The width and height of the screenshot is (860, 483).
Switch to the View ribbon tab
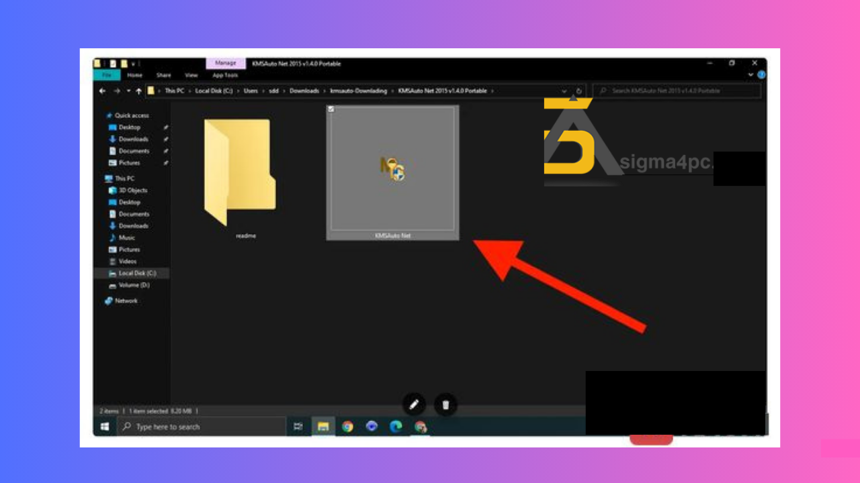tap(191, 75)
